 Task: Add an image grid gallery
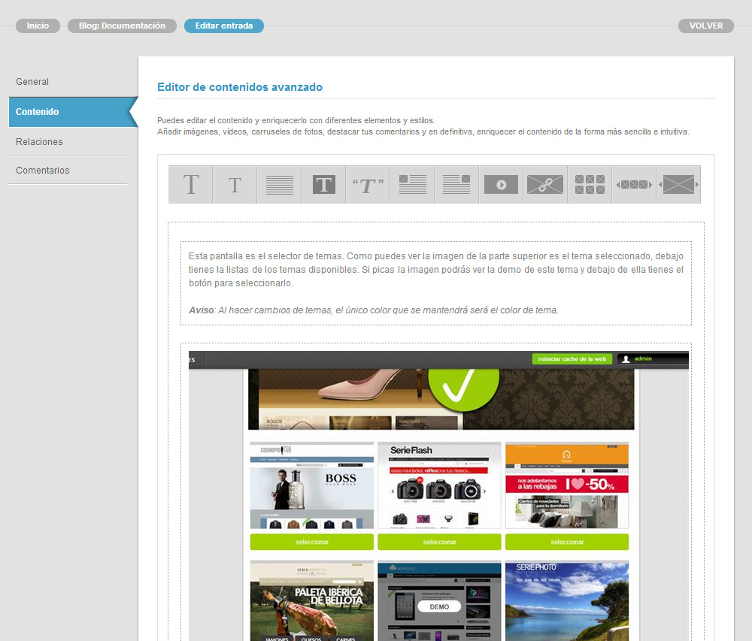click(x=590, y=184)
